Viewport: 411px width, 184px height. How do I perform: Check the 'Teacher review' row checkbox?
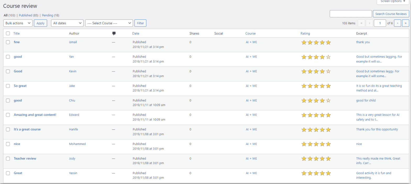coord(8,159)
